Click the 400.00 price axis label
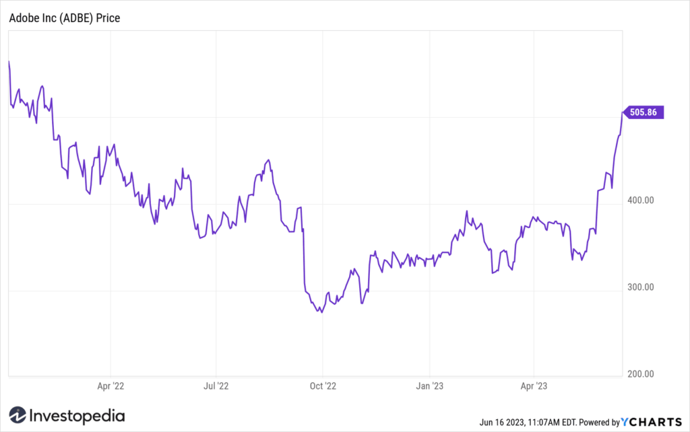The image size is (690, 432). [x=641, y=201]
